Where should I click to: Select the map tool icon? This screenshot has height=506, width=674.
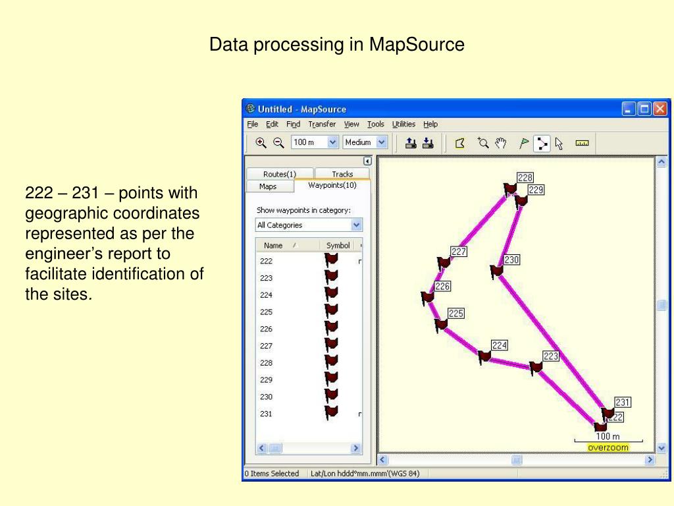[x=460, y=143]
